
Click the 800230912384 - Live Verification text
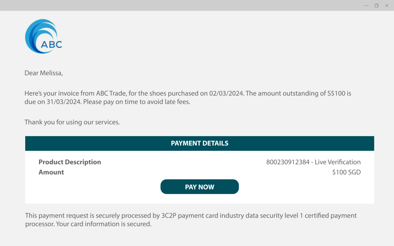[x=313, y=162]
